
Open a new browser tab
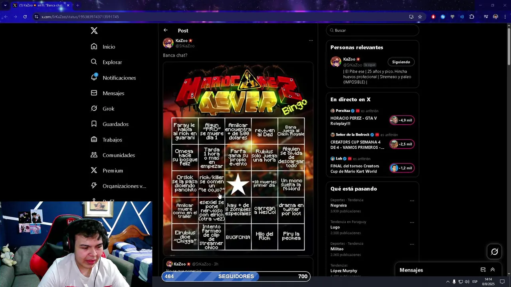(x=77, y=5)
